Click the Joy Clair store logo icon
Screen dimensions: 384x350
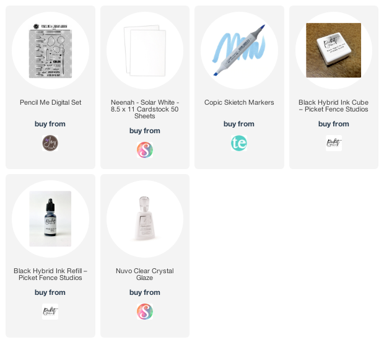point(50,143)
